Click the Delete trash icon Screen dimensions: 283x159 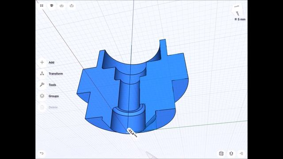[x=42, y=107]
